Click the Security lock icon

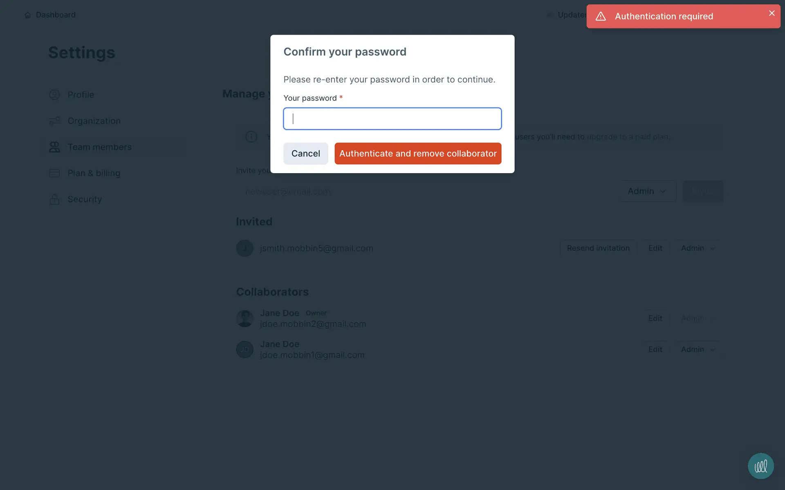[x=54, y=199]
